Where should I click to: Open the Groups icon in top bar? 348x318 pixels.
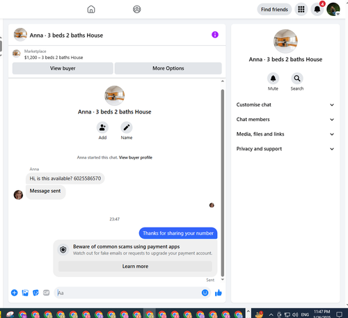point(136,9)
